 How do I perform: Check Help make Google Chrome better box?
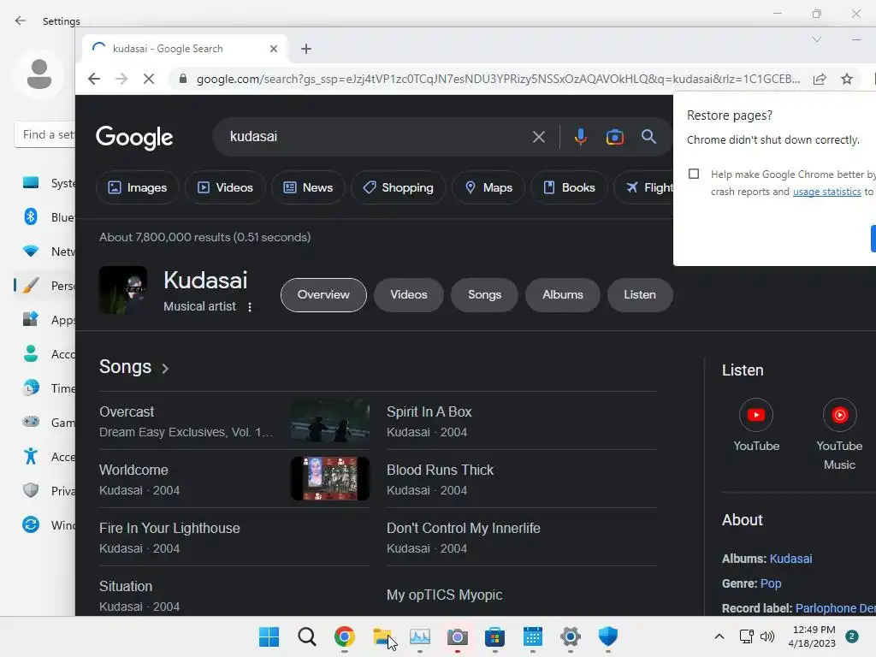[693, 174]
